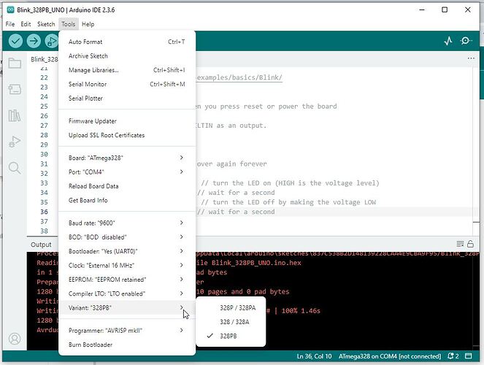Open the Boards Manager sidebar icon
This screenshot has height=365, width=484.
point(15,90)
